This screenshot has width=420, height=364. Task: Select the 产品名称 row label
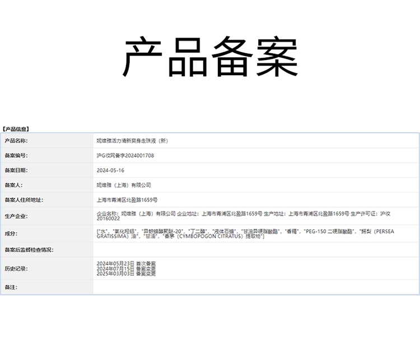tap(16, 141)
